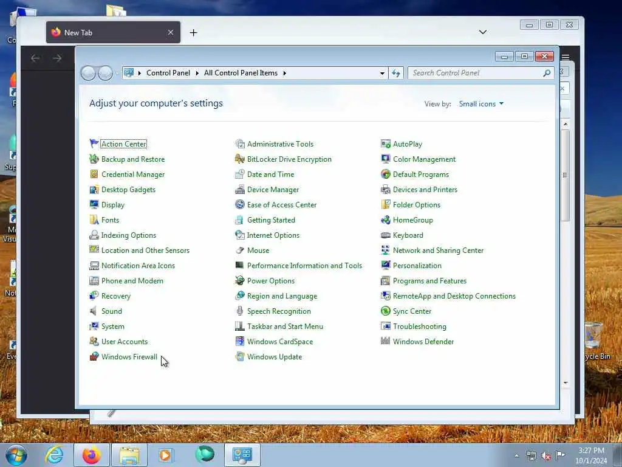Open the Windows Defender icon

click(386, 342)
